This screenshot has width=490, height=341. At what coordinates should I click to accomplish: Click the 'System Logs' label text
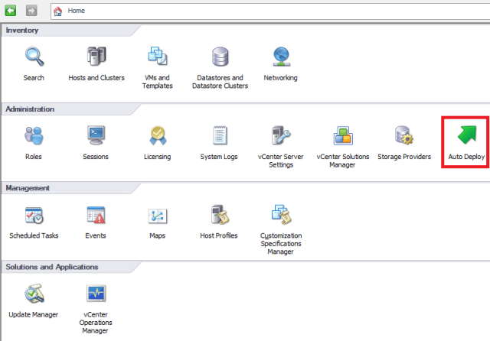219,157
